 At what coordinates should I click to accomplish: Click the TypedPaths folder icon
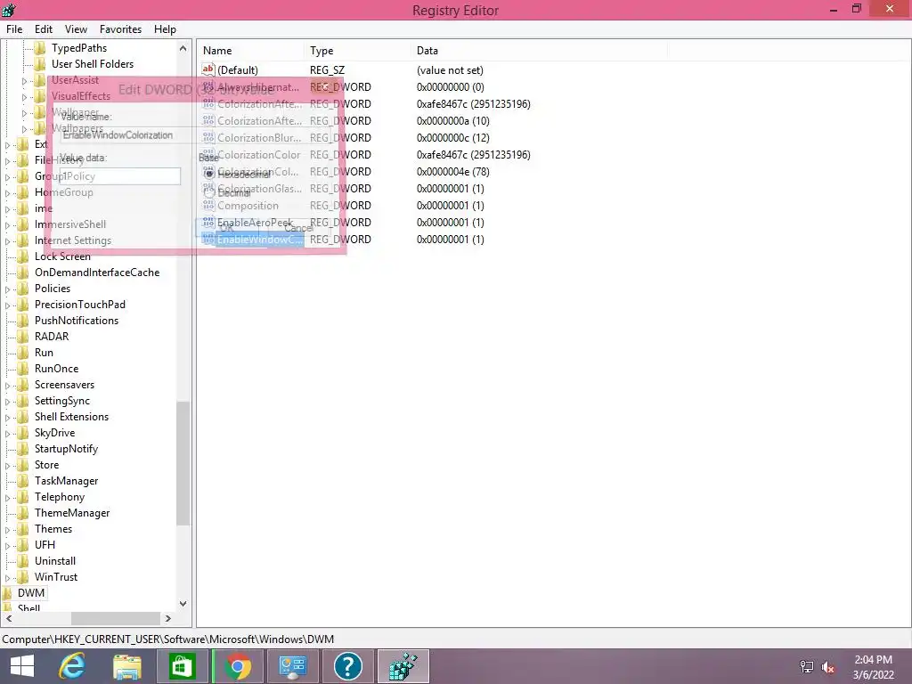coord(39,48)
